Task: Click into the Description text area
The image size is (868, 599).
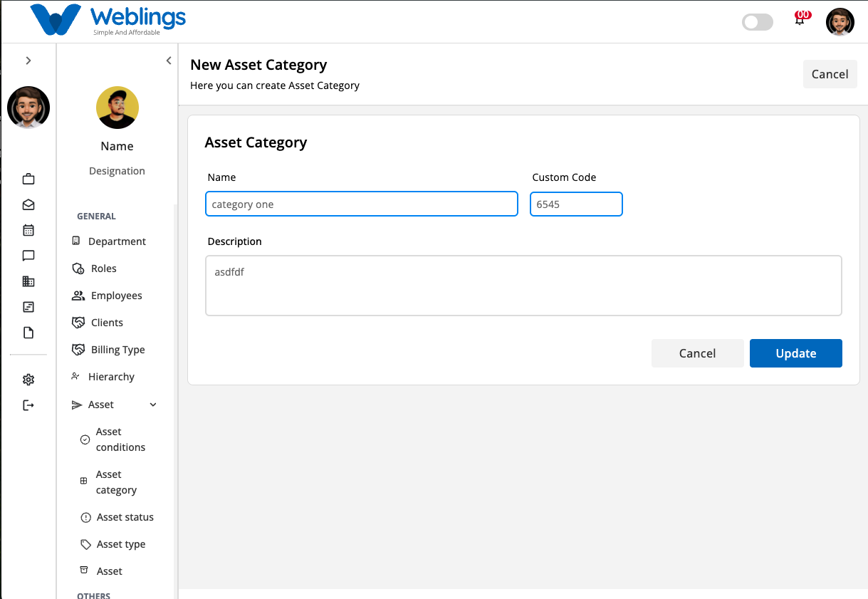Action: pyautogui.click(x=523, y=286)
